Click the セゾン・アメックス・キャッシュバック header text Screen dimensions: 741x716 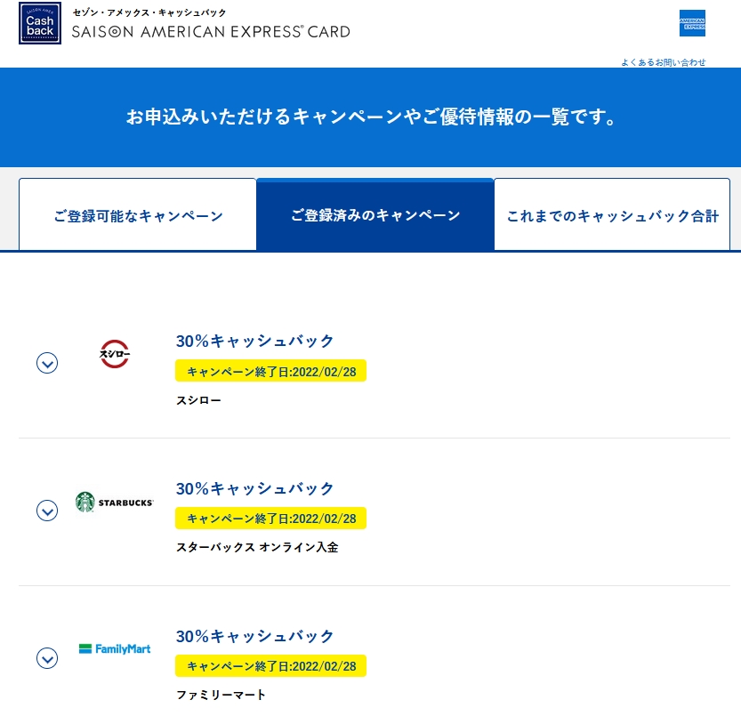coord(149,12)
